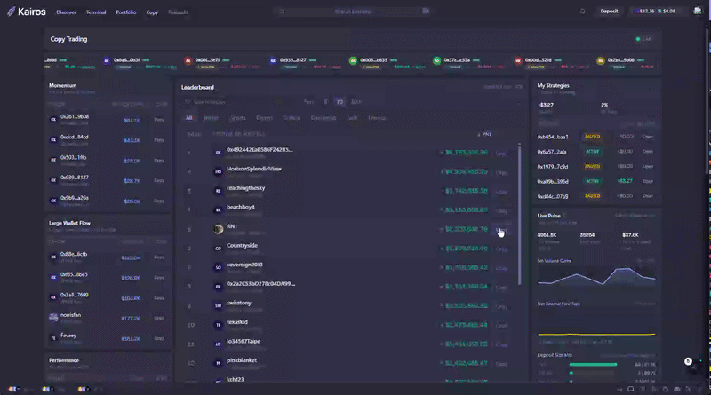
Task: Click the avatar beside beachboy4
Action: [x=218, y=209]
